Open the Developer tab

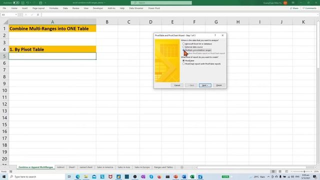(x=98, y=8)
